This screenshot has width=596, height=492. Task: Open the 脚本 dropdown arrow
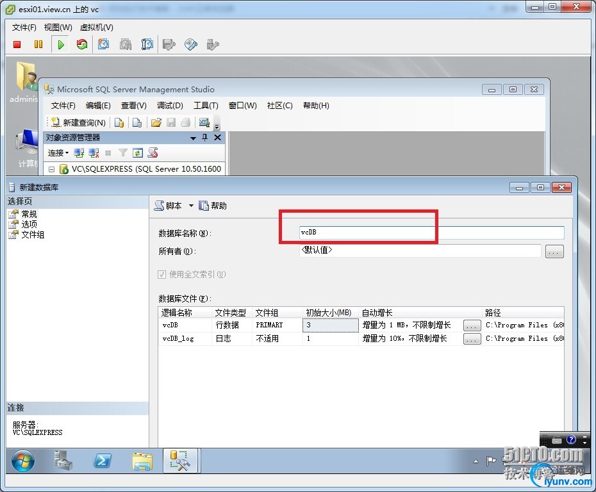(191, 206)
